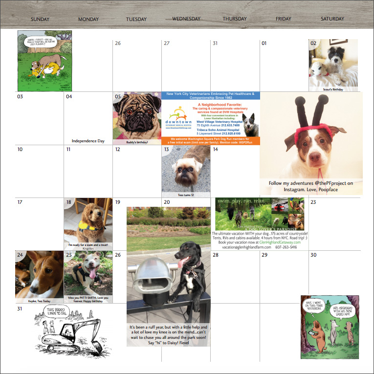Select the date 05 badge on pug image
The image size is (374, 374).
click(118, 96)
